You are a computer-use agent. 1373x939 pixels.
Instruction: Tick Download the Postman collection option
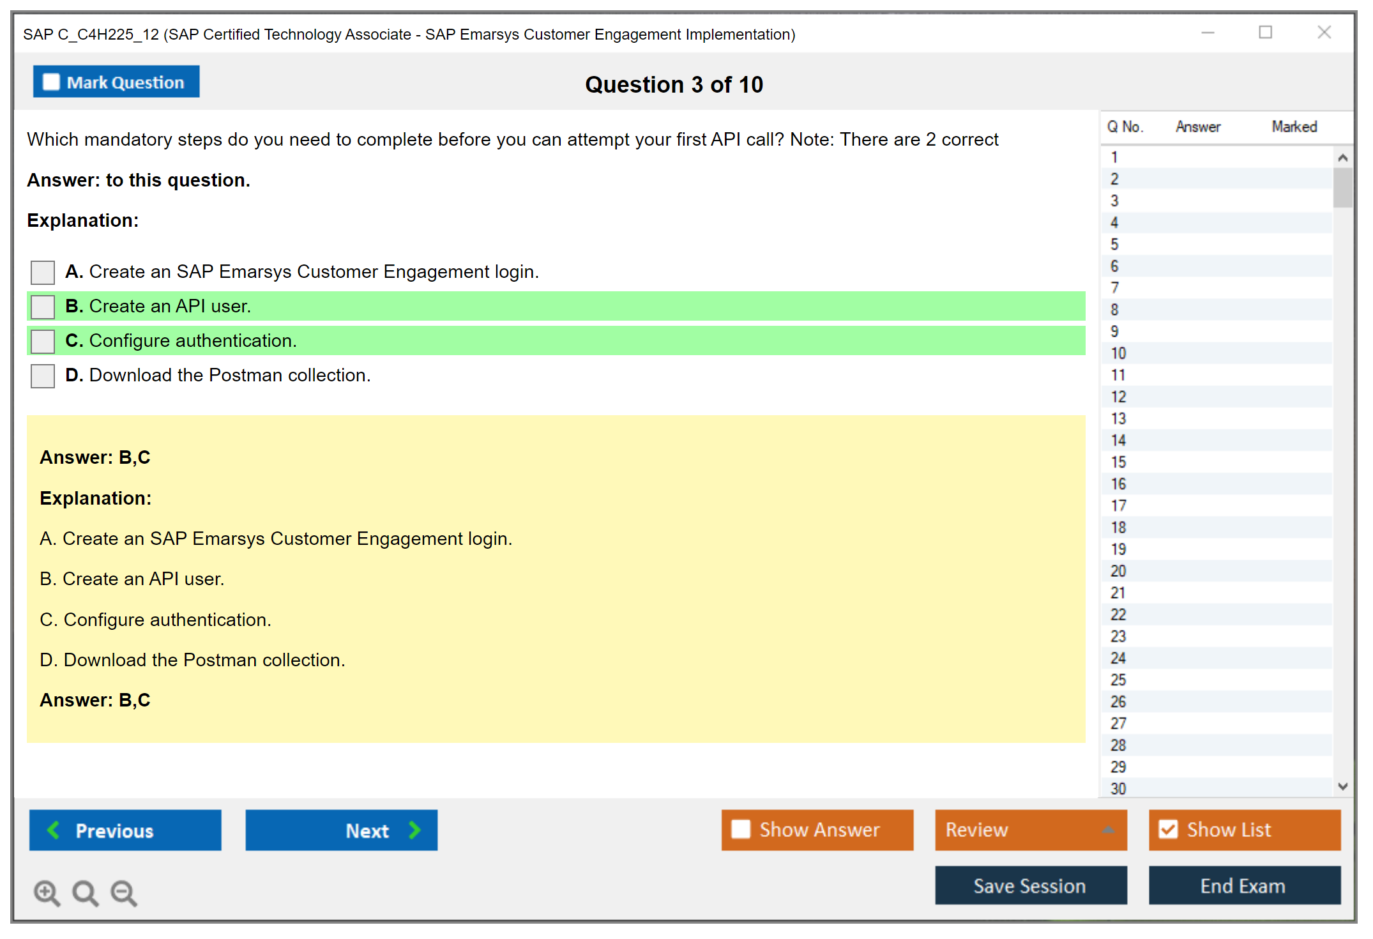click(43, 376)
